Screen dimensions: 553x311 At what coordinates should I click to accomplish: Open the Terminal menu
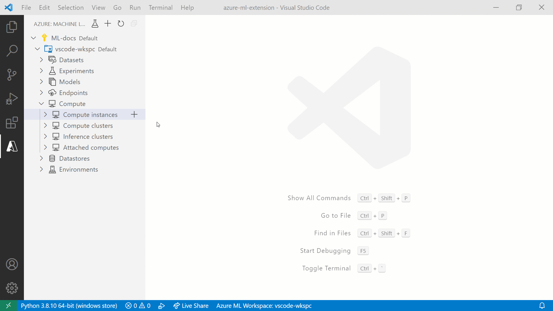pos(160,7)
